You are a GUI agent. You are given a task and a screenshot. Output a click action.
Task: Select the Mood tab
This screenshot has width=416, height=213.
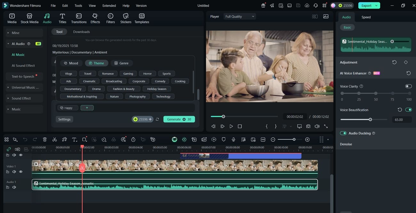pos(71,63)
